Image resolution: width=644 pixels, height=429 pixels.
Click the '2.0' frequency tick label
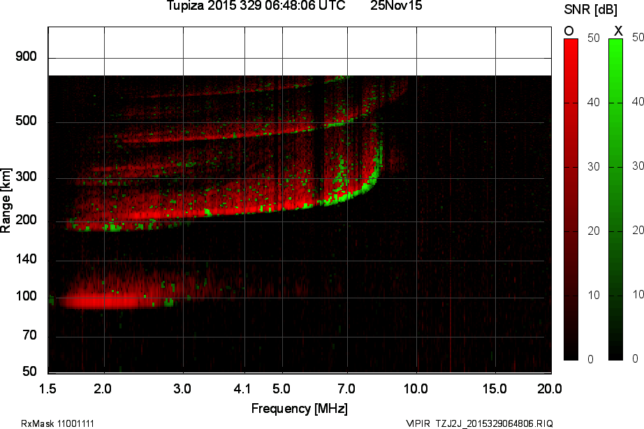coord(102,388)
